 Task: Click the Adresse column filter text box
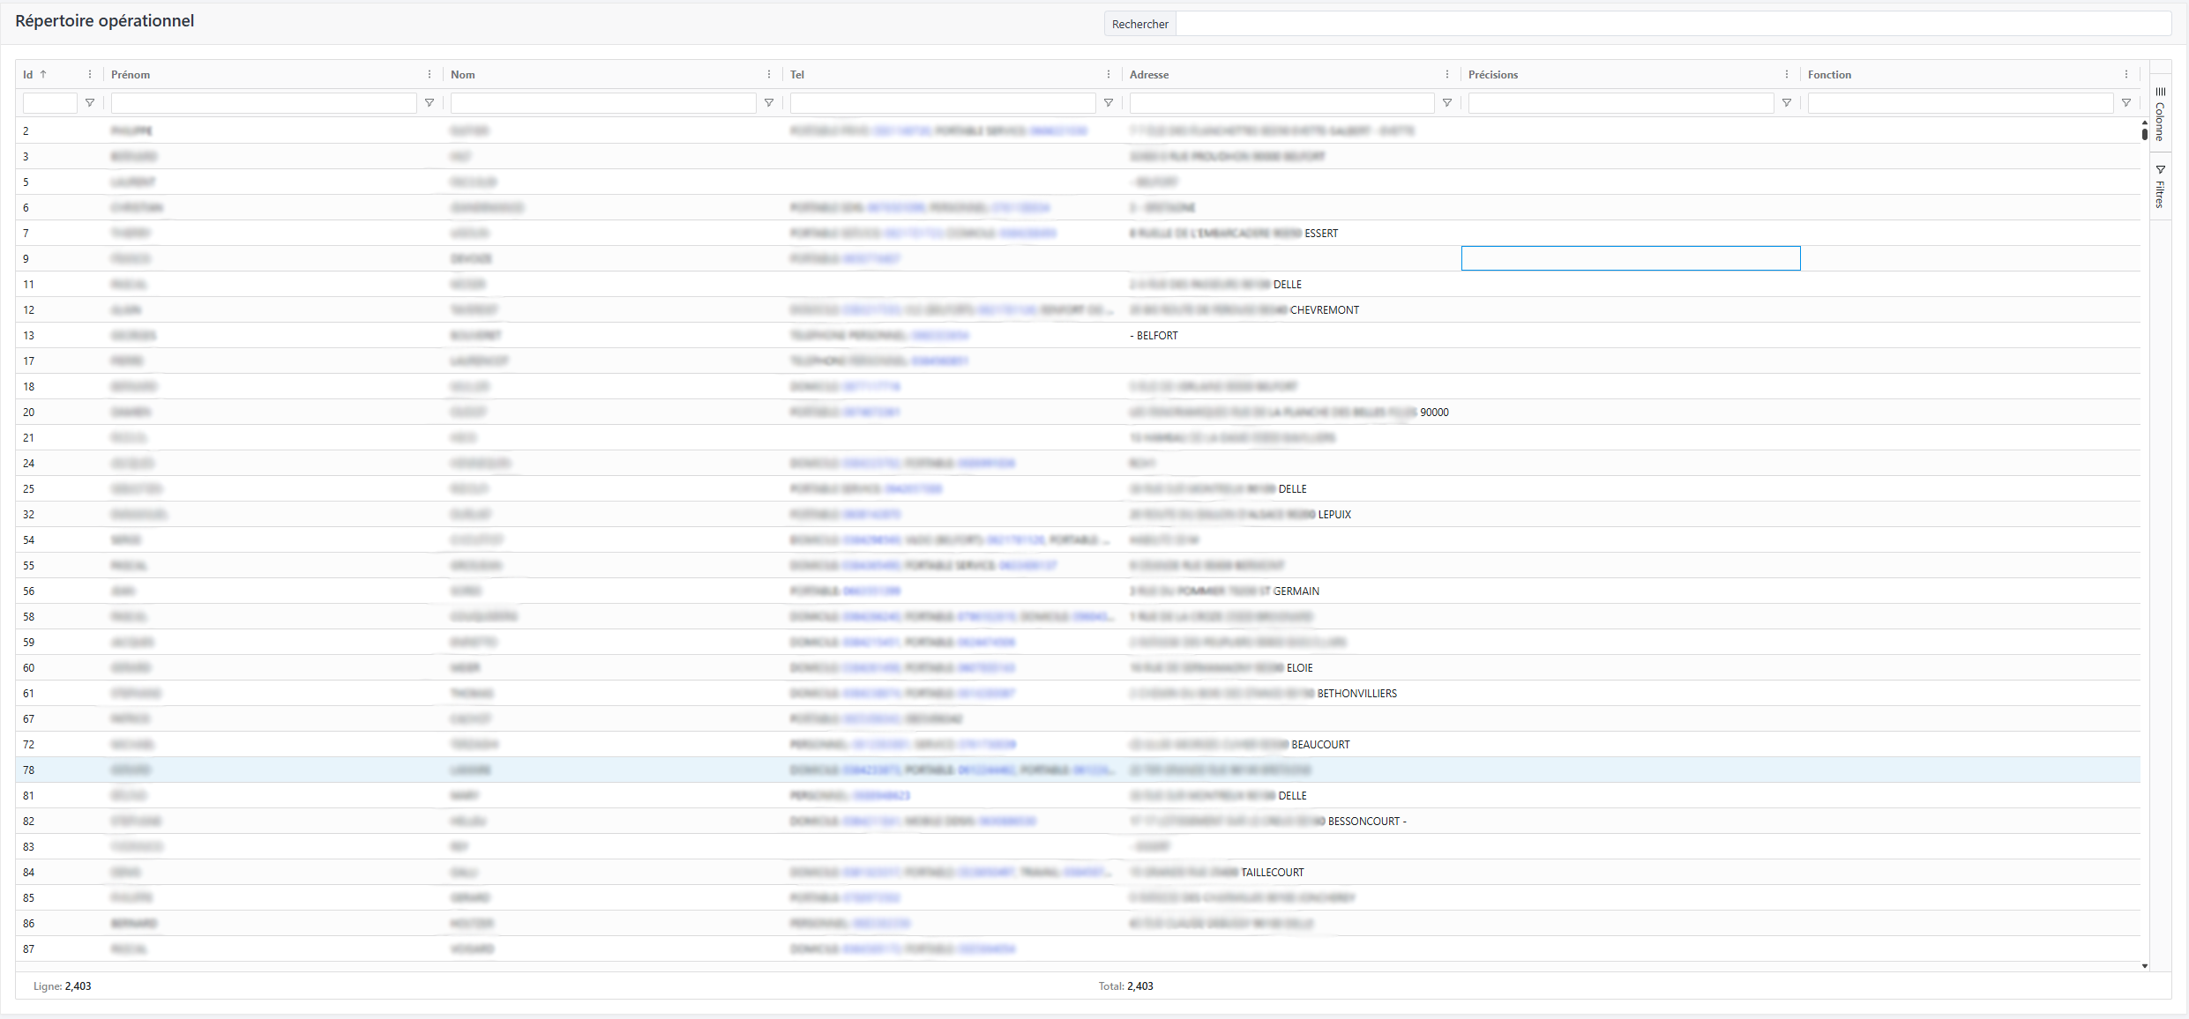[x=1281, y=103]
